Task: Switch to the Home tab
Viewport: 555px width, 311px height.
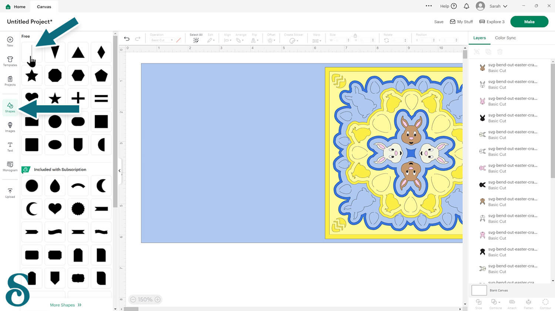Action: [x=16, y=7]
